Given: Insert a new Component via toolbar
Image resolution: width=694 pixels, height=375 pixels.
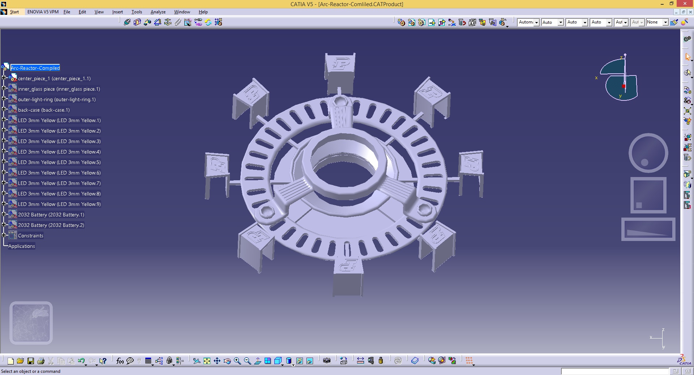Looking at the screenshot, I should click(401, 22).
